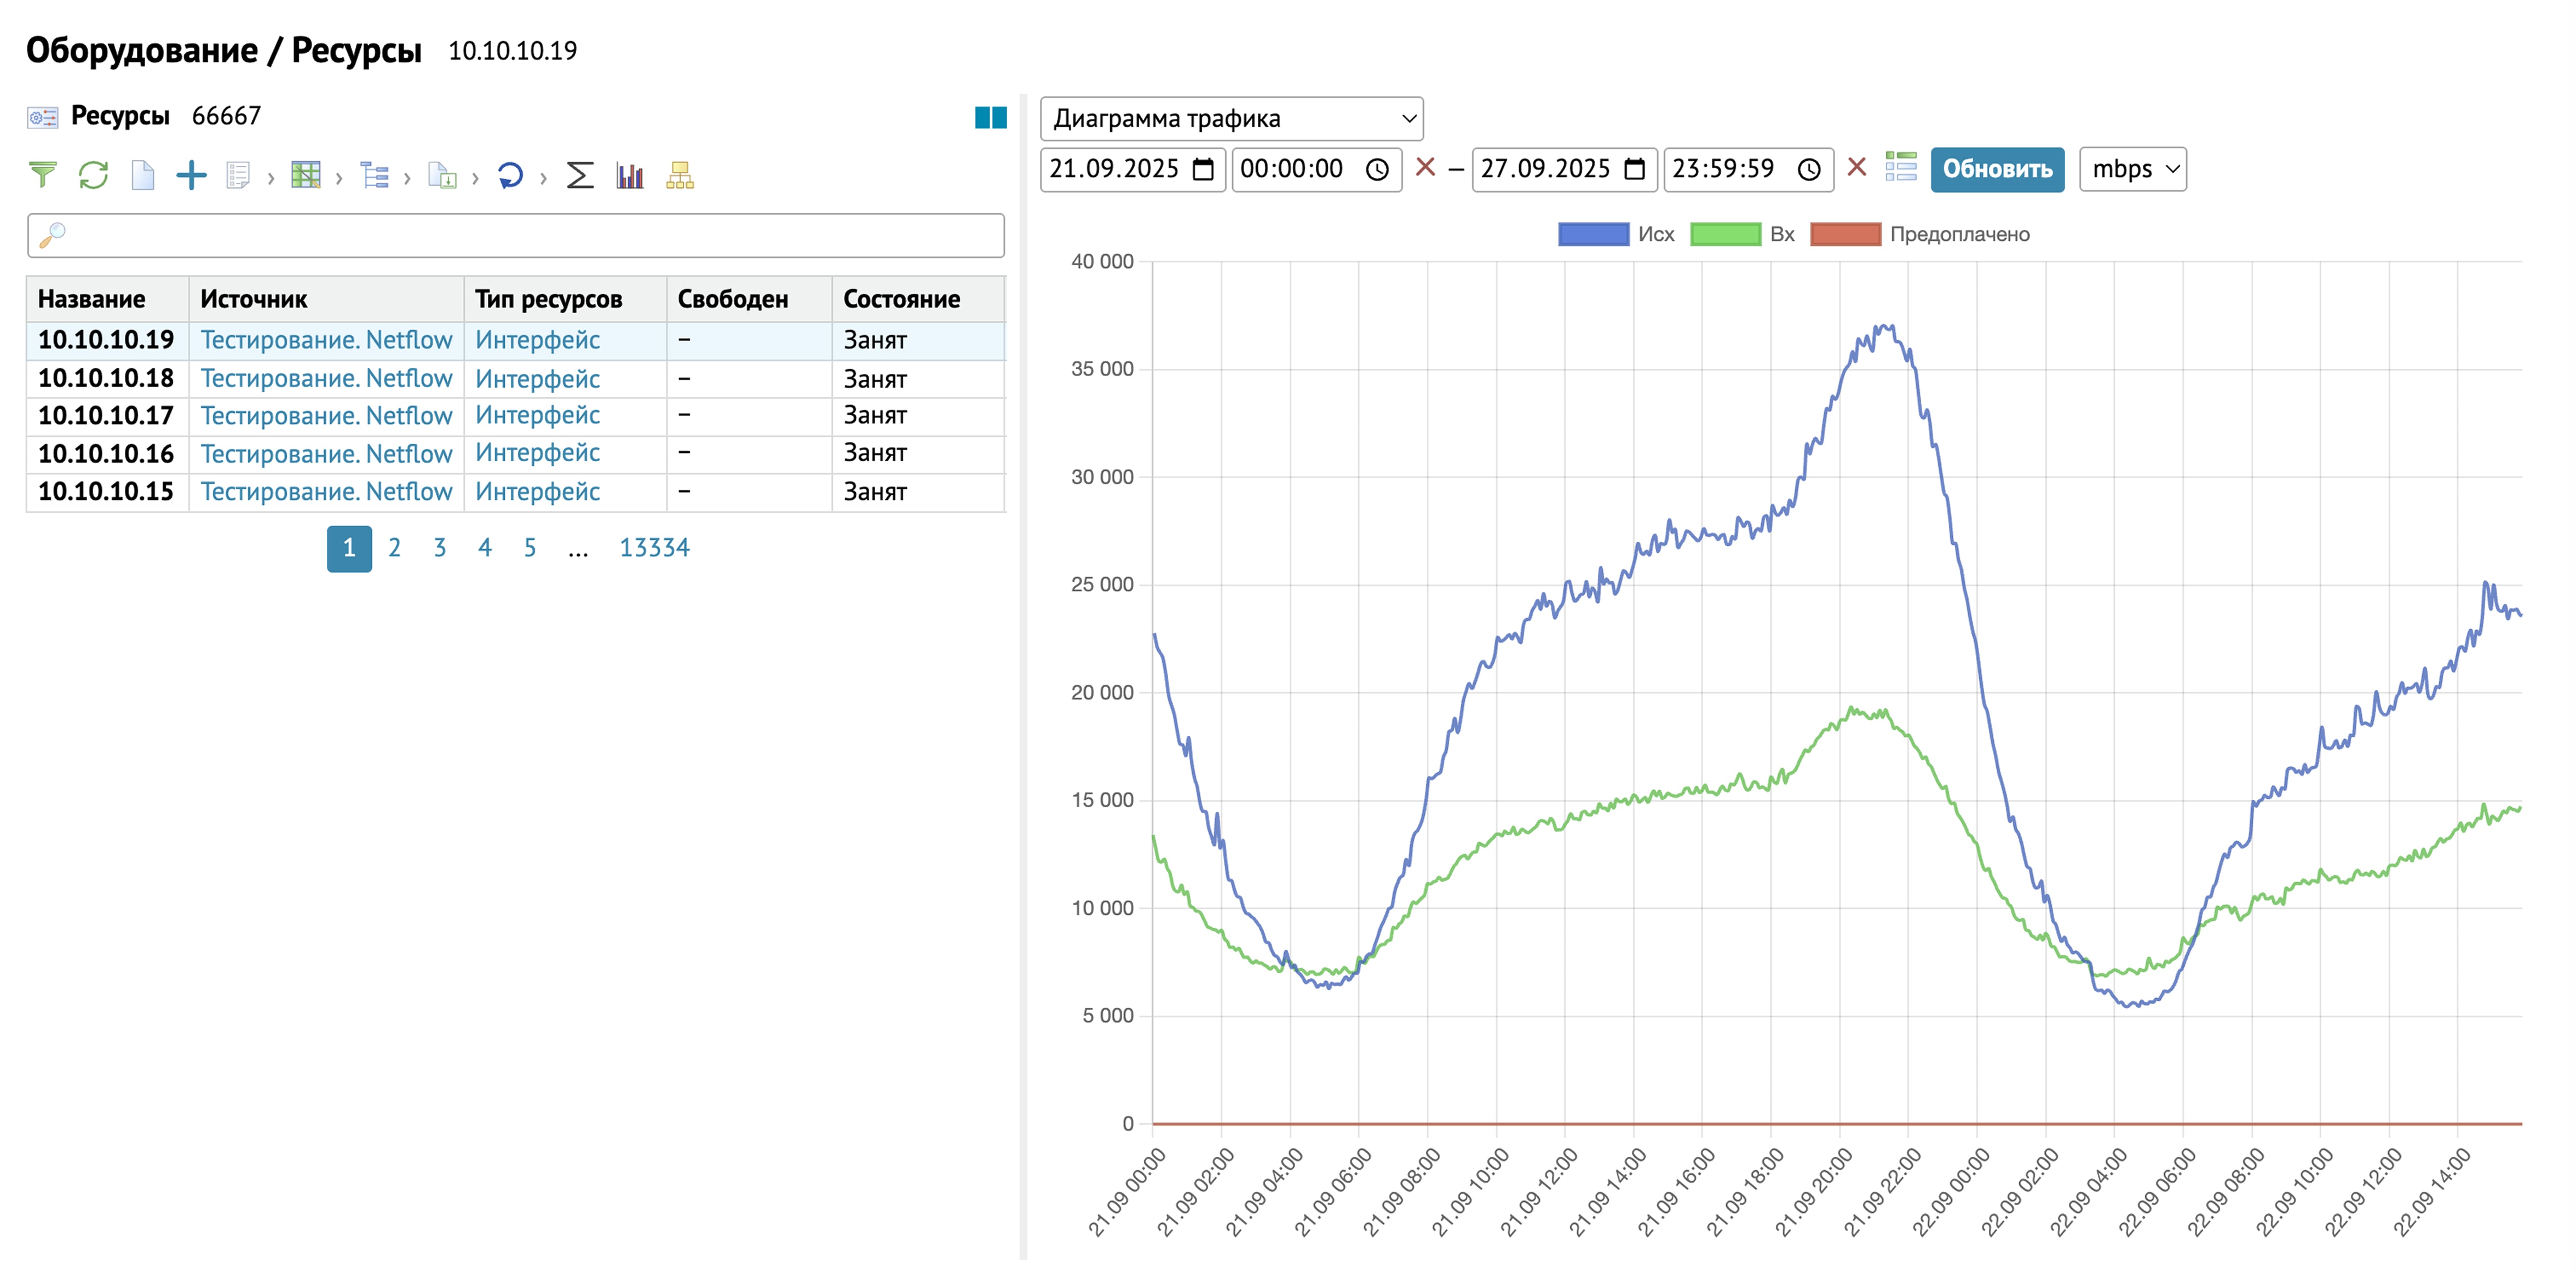Image resolution: width=2576 pixels, height=1273 pixels.
Task: Go to page 3 of resources
Action: (x=439, y=548)
